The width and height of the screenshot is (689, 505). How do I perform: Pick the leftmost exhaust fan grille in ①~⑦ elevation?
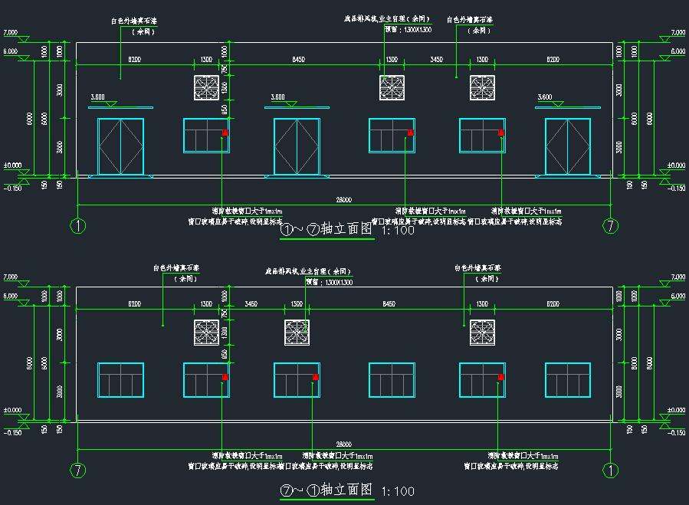tap(206, 88)
